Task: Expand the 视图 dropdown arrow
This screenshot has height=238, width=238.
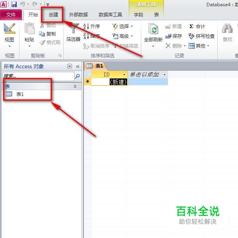Action: click(x=9, y=46)
